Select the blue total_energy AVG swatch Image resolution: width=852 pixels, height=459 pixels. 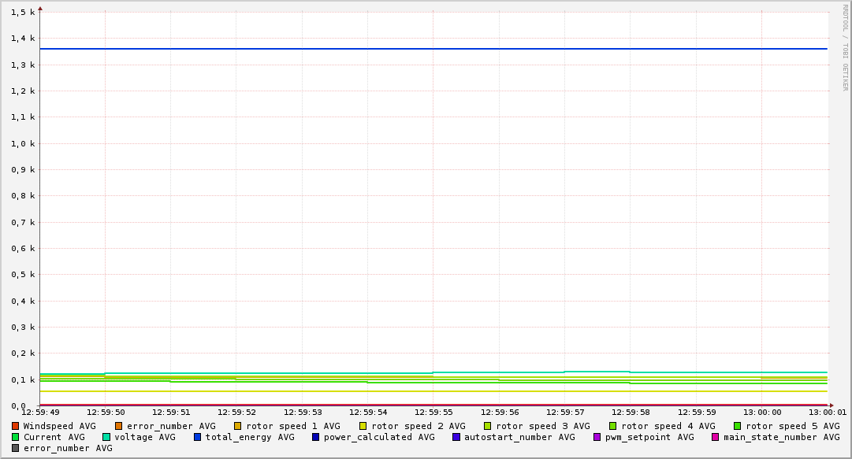point(198,437)
